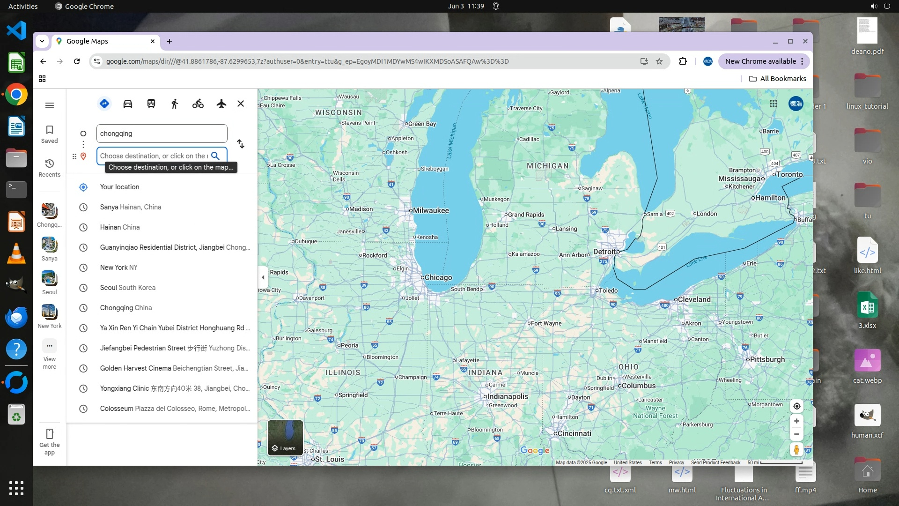Click New Chrome available button
This screenshot has width=899, height=506.
coord(760,61)
